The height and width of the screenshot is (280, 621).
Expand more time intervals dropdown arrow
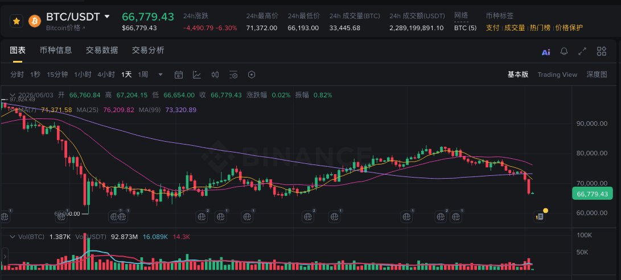tap(161, 75)
